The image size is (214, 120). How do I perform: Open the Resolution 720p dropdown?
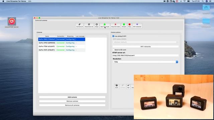point(145,62)
